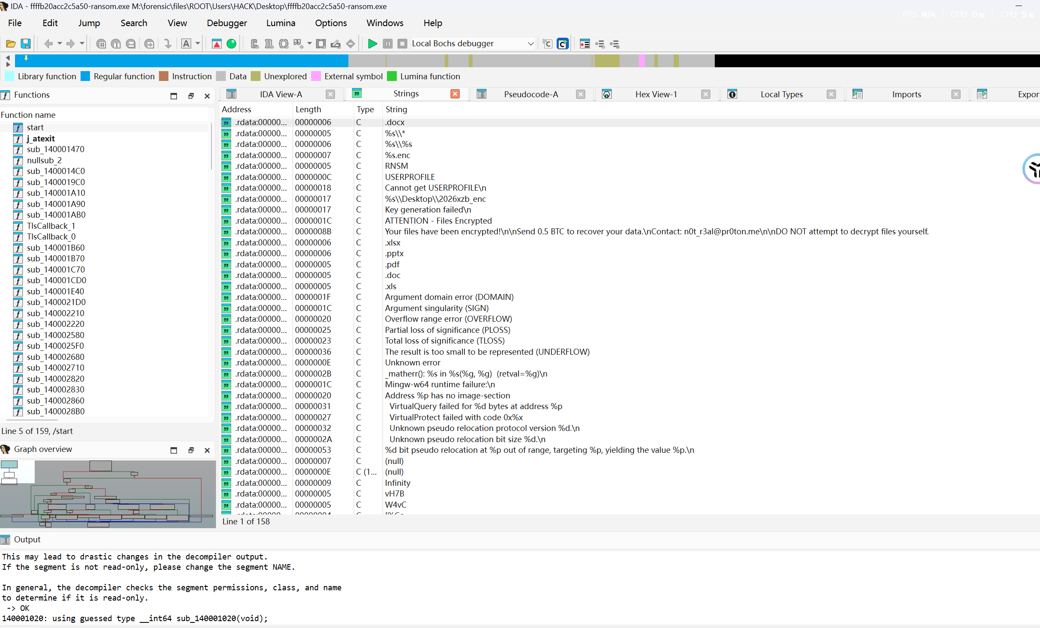The width and height of the screenshot is (1040, 628).
Task: Open the search immediate value (#) icon
Action: pos(101,44)
